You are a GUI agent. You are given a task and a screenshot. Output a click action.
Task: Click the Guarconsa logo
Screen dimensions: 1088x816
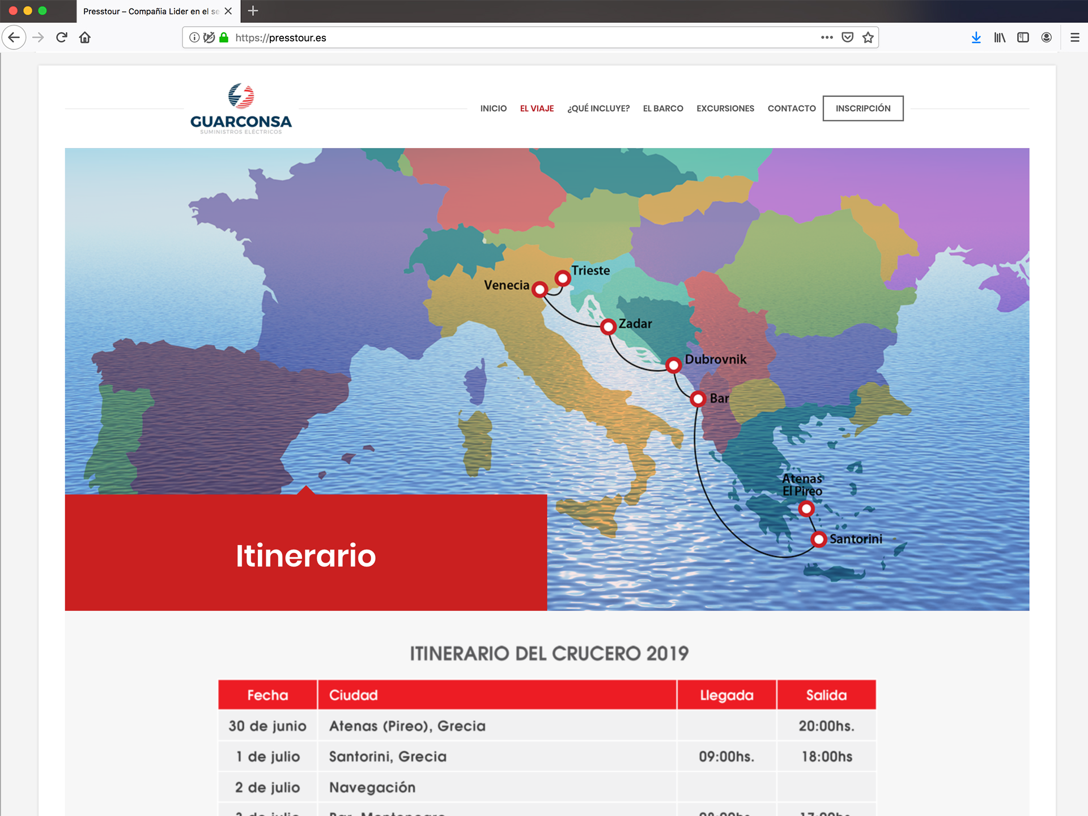241,109
